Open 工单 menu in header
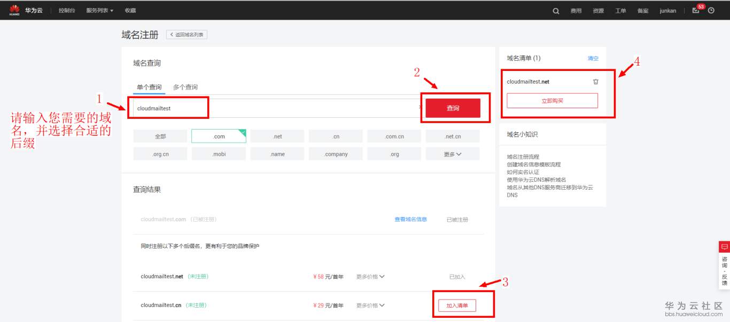The width and height of the screenshot is (730, 322). pos(620,11)
